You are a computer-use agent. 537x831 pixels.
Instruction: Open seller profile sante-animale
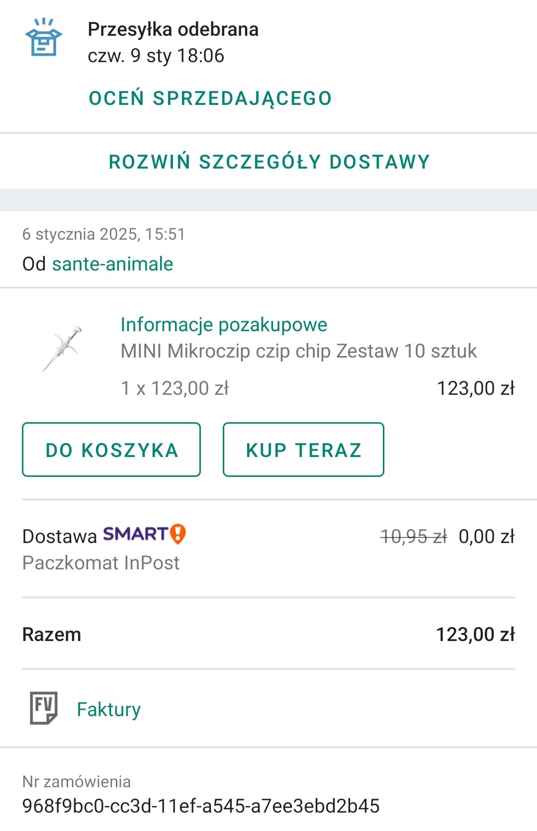113,264
